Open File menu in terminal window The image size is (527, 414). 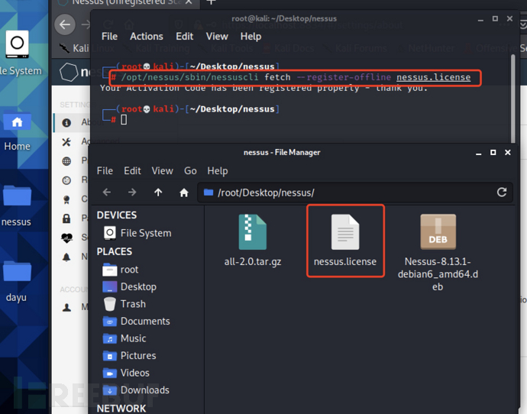109,37
